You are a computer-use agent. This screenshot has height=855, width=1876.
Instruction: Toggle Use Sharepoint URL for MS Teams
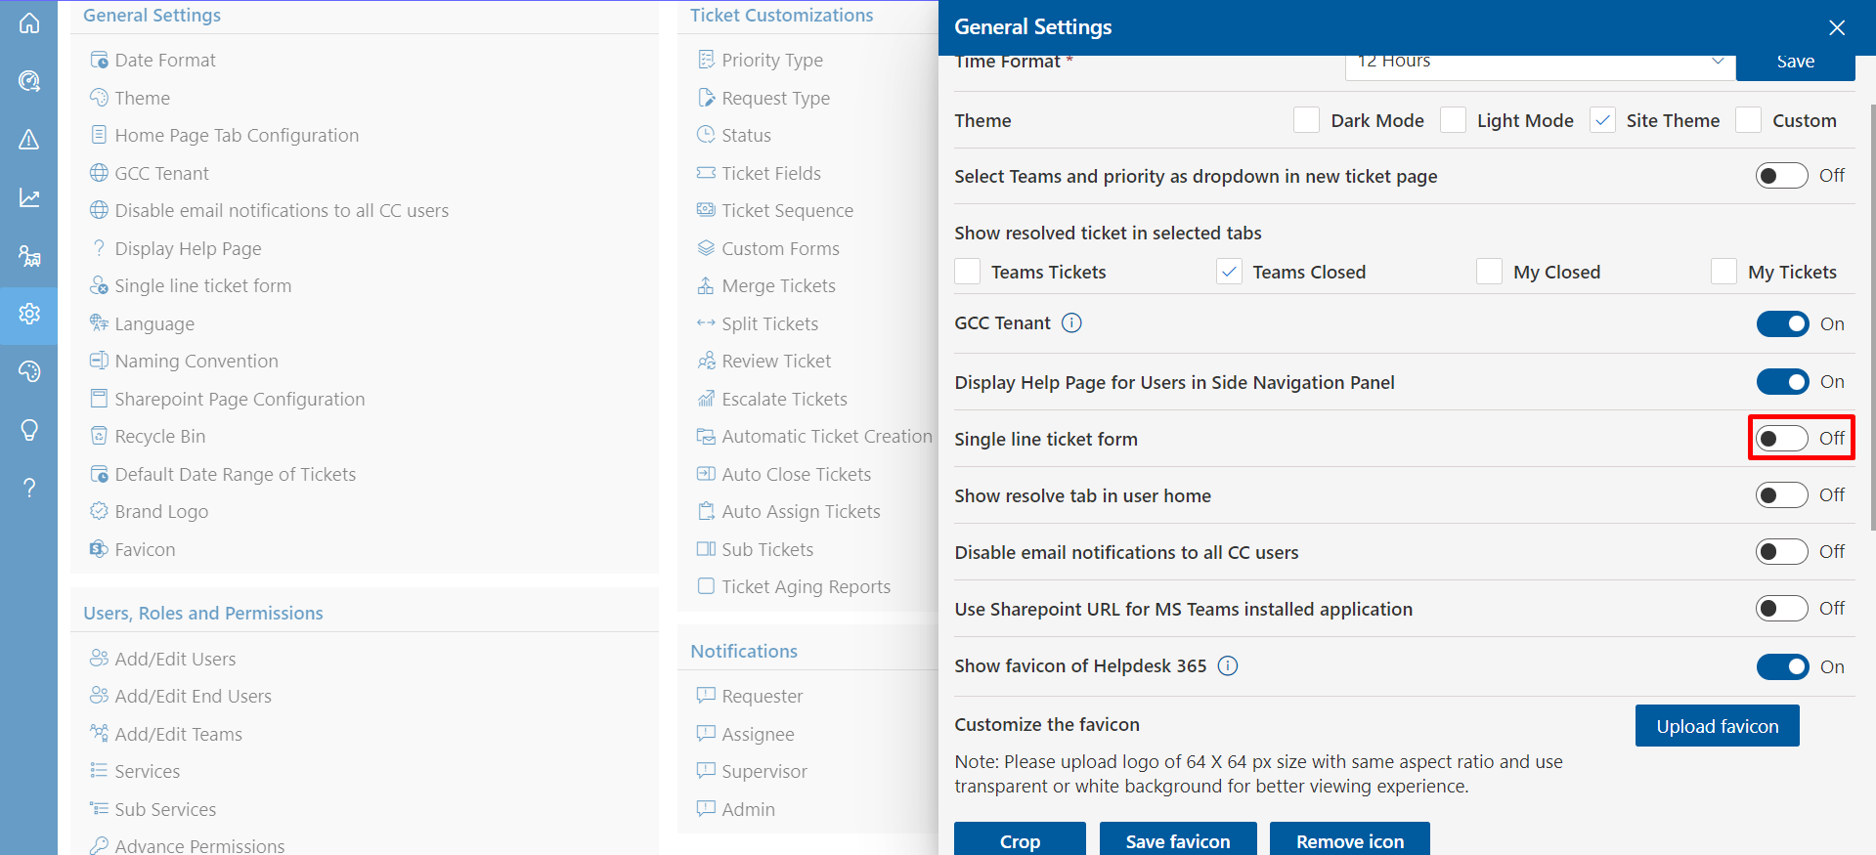(1781, 609)
